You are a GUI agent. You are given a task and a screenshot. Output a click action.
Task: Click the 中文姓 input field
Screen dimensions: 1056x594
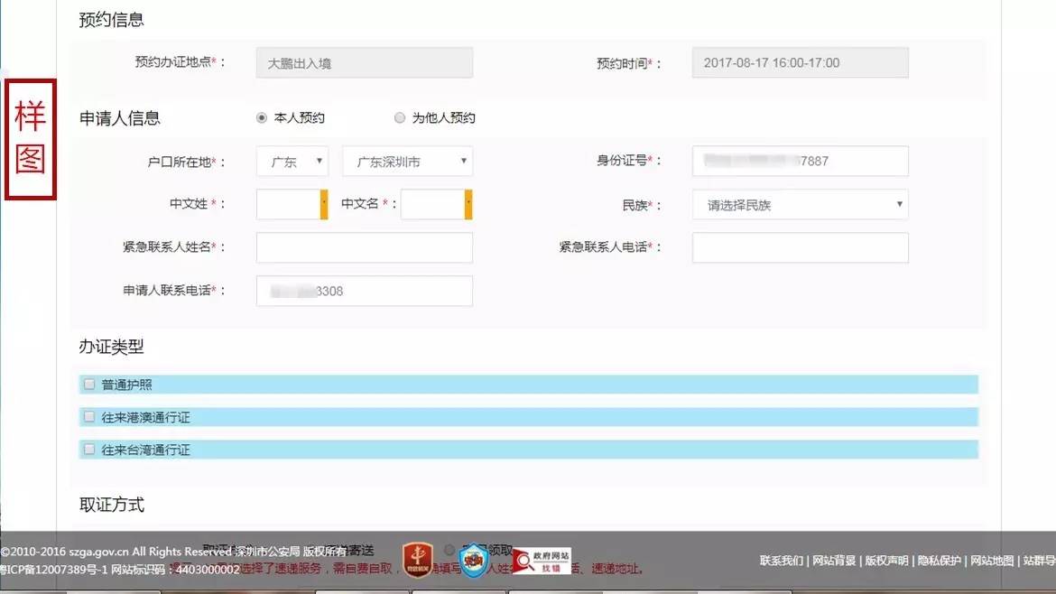(288, 205)
